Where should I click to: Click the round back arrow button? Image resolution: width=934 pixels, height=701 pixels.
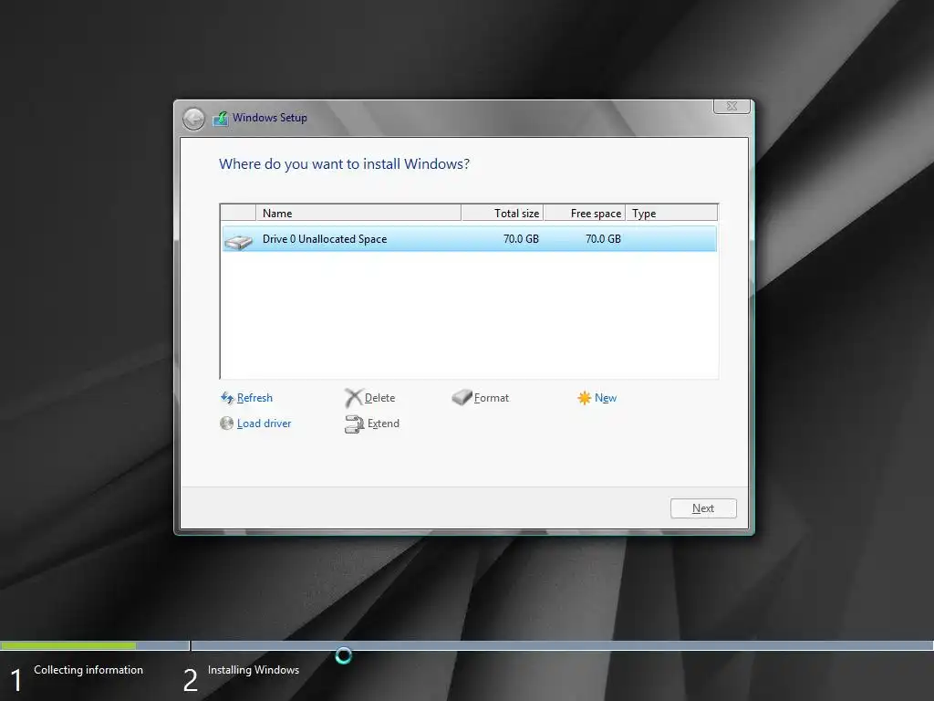[x=193, y=119]
